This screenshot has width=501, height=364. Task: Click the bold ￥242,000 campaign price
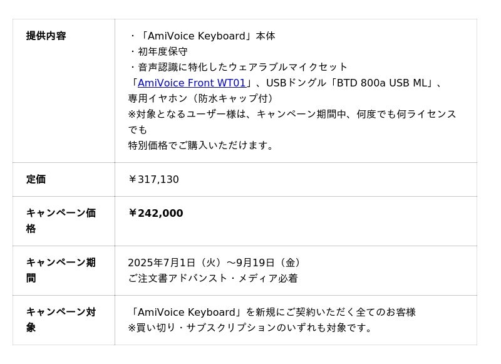tap(155, 213)
